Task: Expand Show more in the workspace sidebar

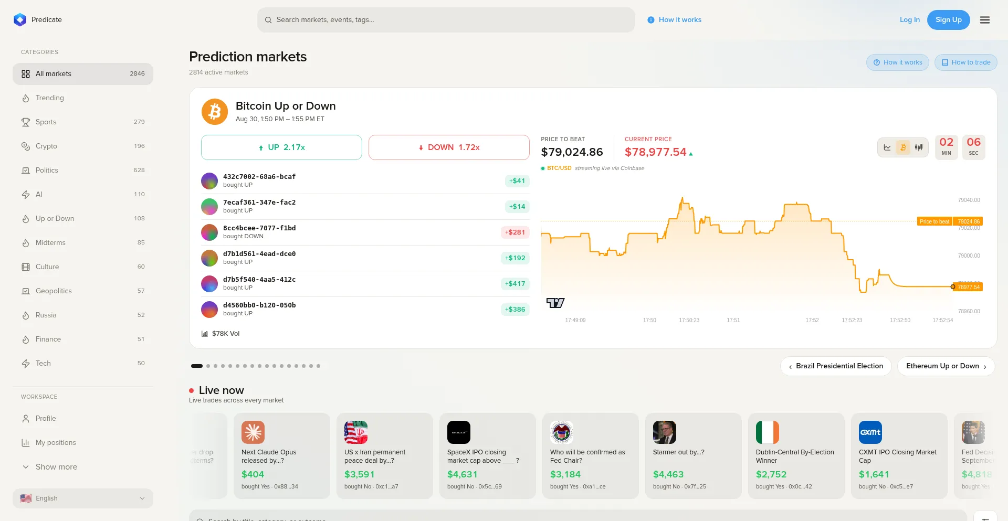Action: 83,467
